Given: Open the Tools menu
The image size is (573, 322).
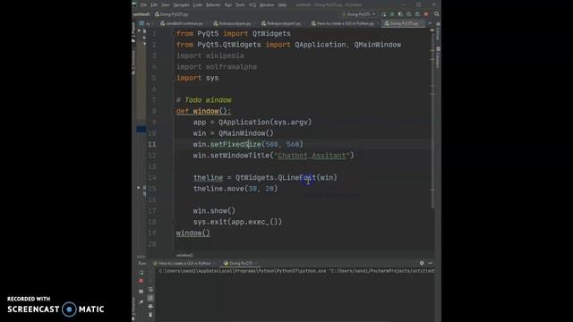Looking at the screenshot, I should [240, 5].
